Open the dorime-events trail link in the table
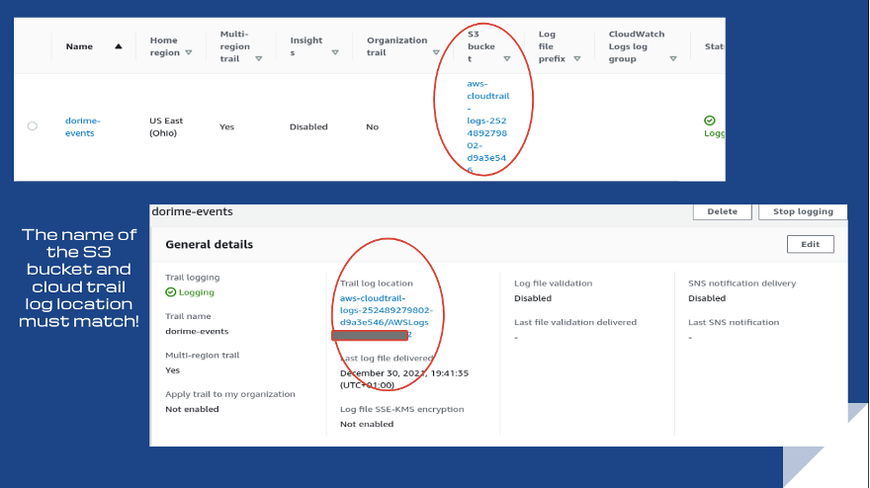The width and height of the screenshot is (870, 488). [x=83, y=127]
